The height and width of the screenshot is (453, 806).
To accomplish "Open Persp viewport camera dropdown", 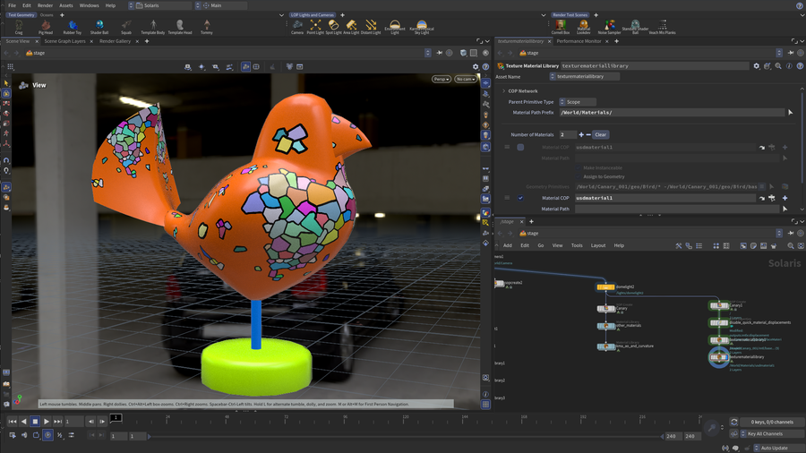I will pyautogui.click(x=442, y=79).
